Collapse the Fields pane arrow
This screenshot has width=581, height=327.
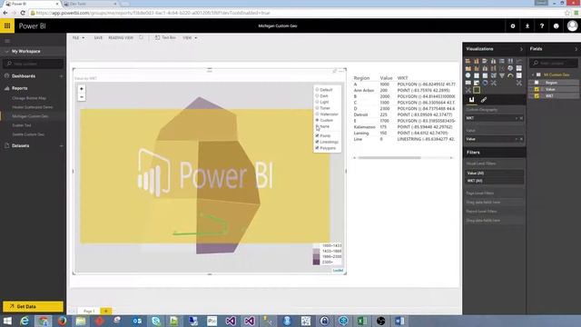pyautogui.click(x=576, y=49)
